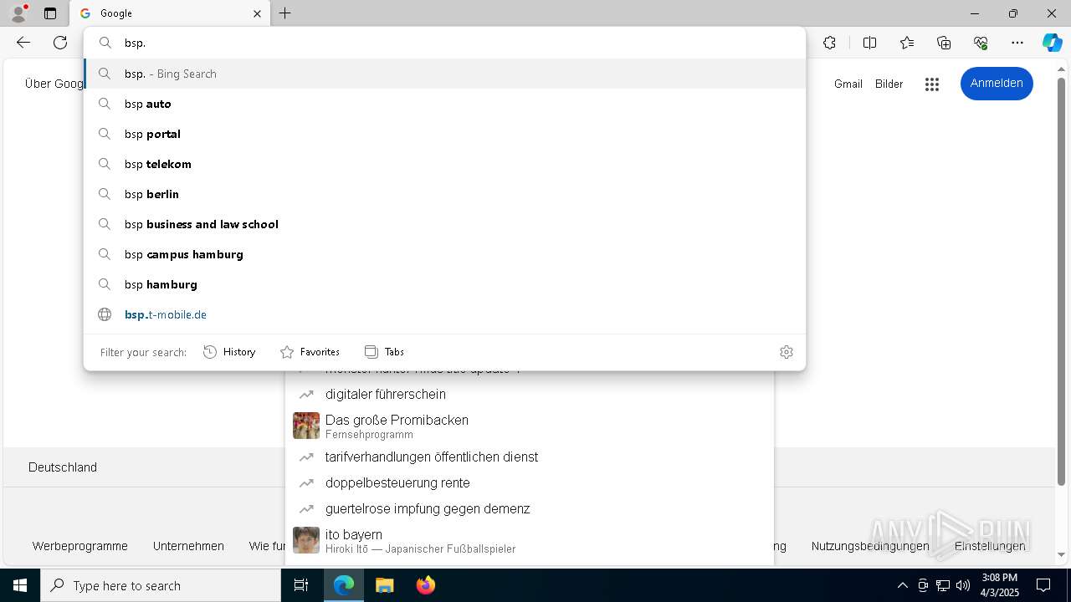Select the 'ito bayern' suggestion
The width and height of the screenshot is (1071, 602).
[530, 540]
